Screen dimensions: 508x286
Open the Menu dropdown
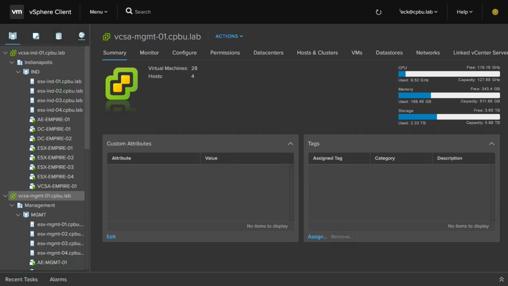pyautogui.click(x=99, y=12)
